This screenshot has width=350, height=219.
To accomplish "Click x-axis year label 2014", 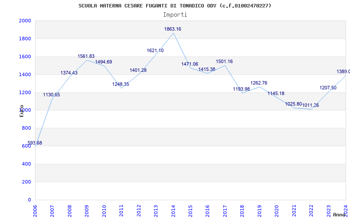I will tap(173, 211).
